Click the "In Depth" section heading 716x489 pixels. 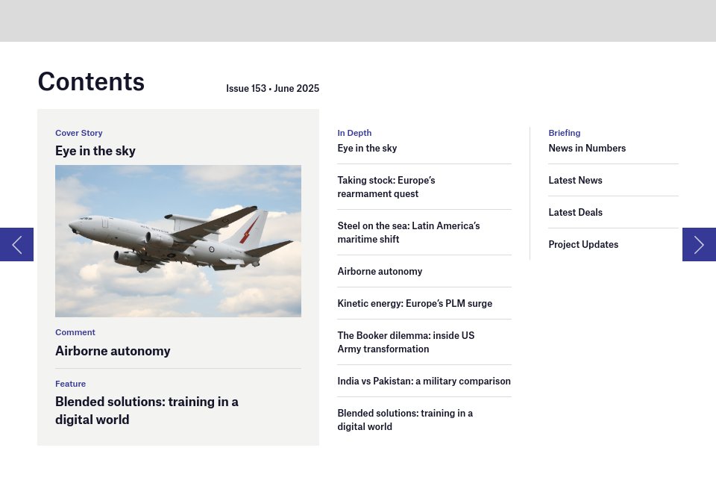pyautogui.click(x=354, y=133)
